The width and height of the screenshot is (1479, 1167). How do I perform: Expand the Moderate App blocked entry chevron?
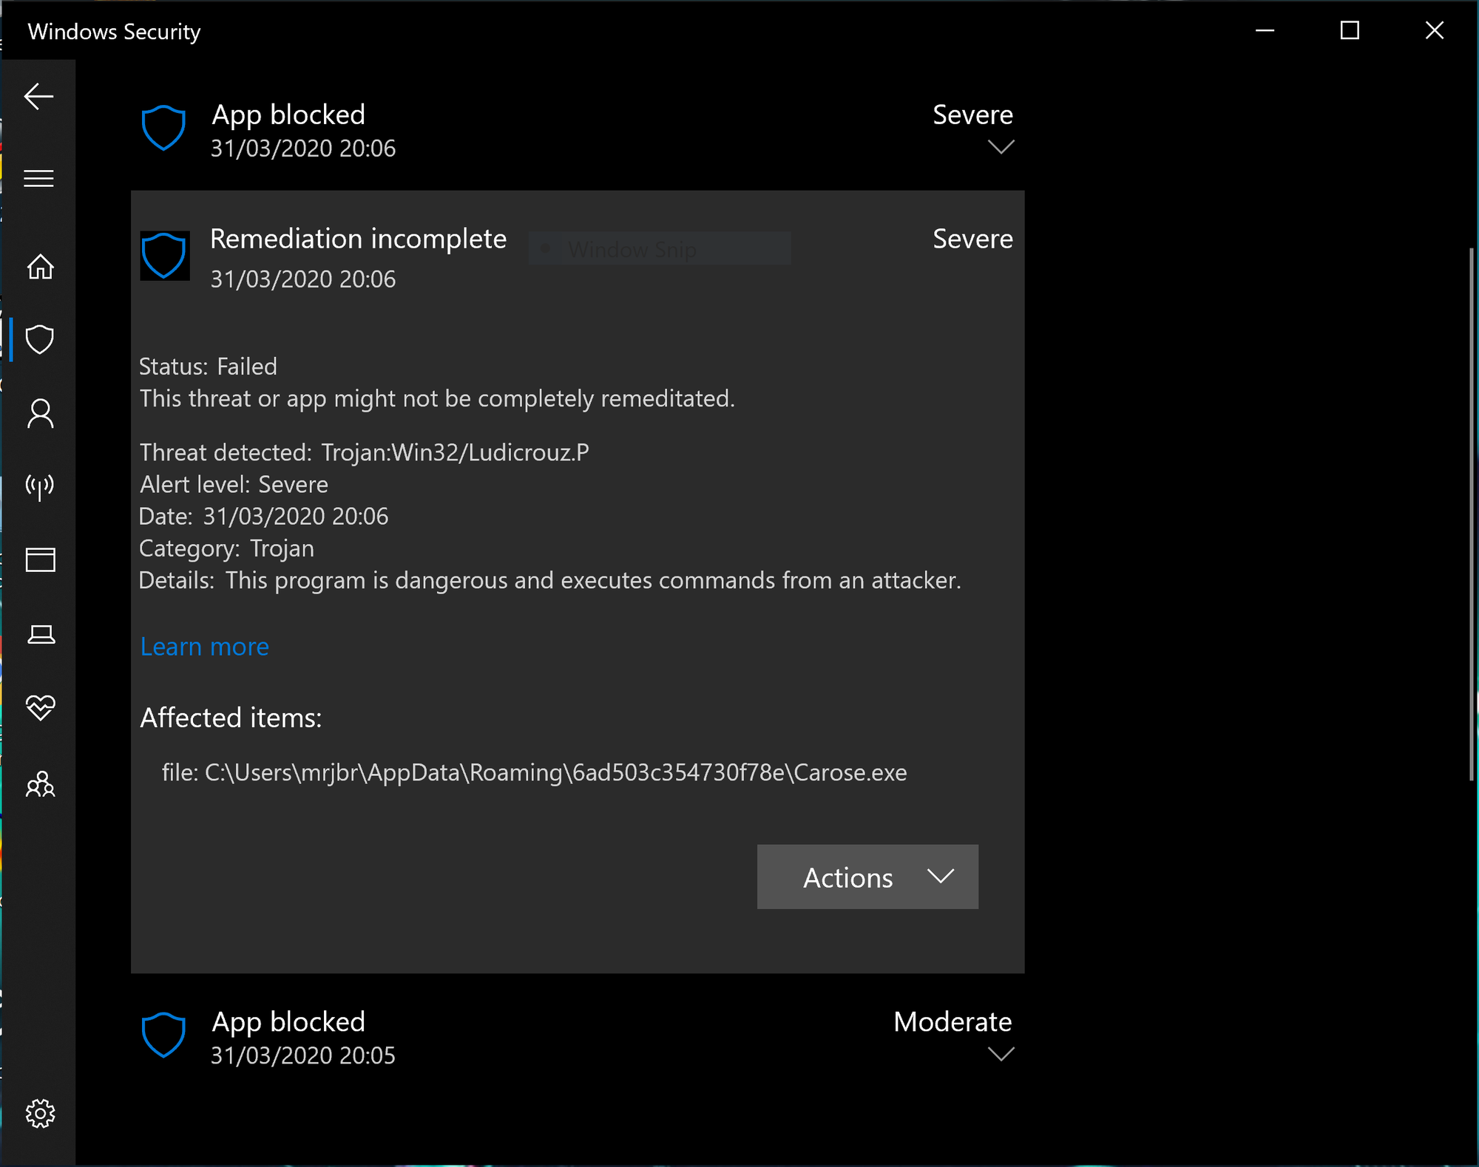point(1001,1054)
